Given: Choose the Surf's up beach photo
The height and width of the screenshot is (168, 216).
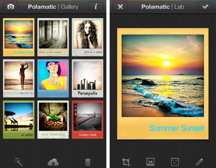Looking at the screenshot, I should coord(19,78).
